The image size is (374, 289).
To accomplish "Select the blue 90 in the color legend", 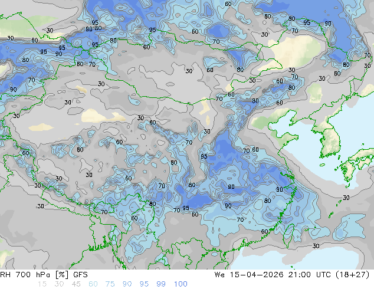I will [x=127, y=284].
